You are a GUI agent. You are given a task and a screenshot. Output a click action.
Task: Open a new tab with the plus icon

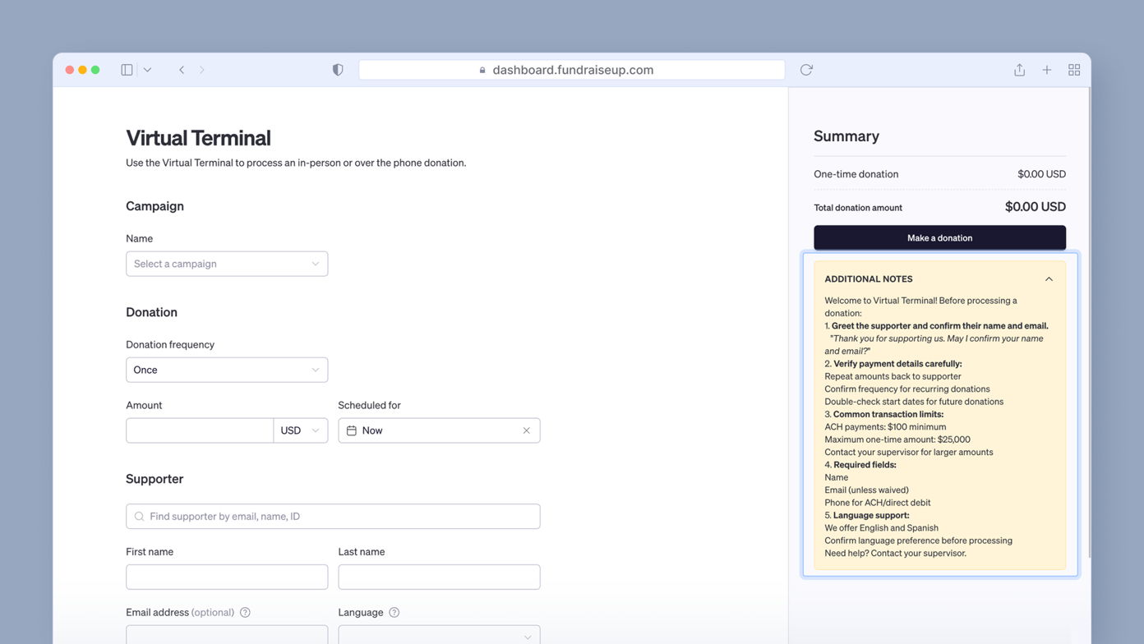pos(1047,70)
